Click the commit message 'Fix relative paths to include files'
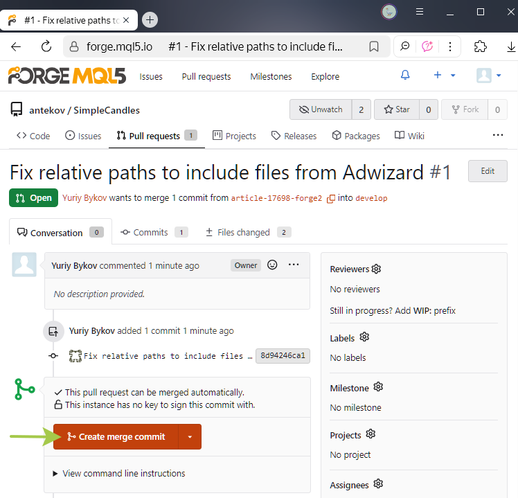The width and height of the screenshot is (518, 498). click(163, 356)
